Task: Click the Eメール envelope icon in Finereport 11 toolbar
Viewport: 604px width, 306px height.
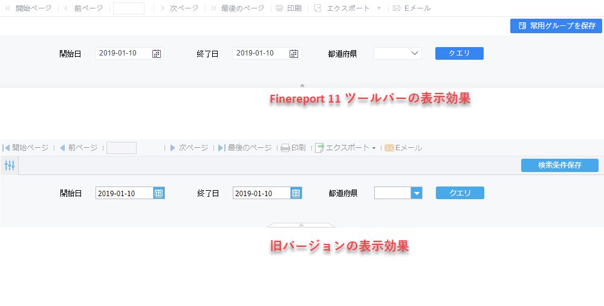Action: [397, 8]
